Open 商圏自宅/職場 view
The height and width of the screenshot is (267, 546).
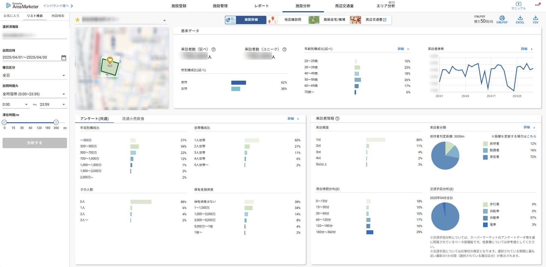334,20
